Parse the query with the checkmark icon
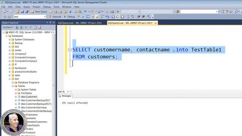This screenshot has height=136, width=242. [83, 17]
